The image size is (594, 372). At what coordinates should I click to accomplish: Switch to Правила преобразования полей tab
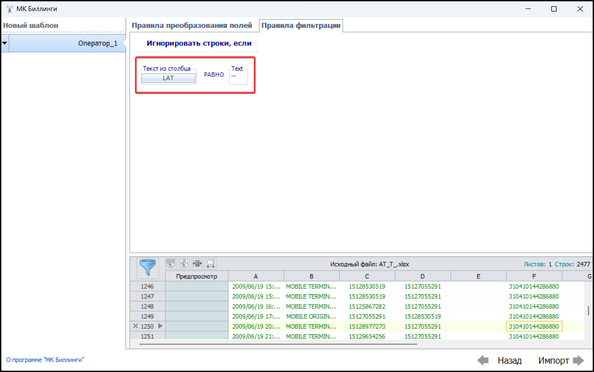pyautogui.click(x=192, y=25)
